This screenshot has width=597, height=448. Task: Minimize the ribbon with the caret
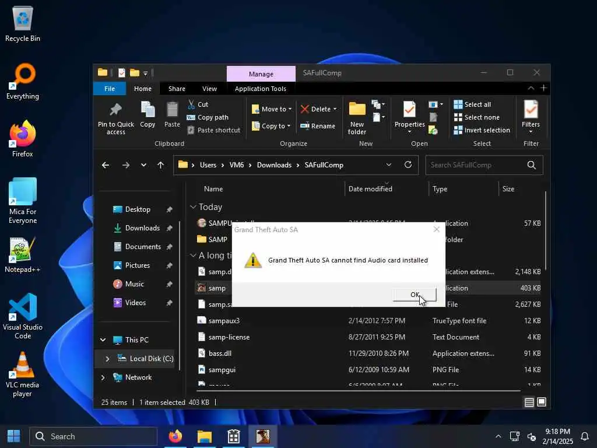(531, 89)
